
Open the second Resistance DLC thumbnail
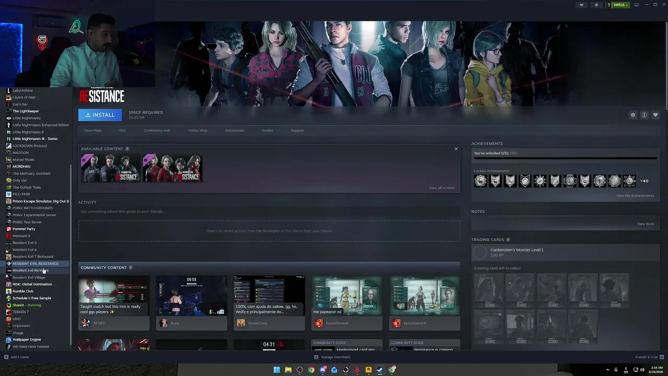(172, 168)
